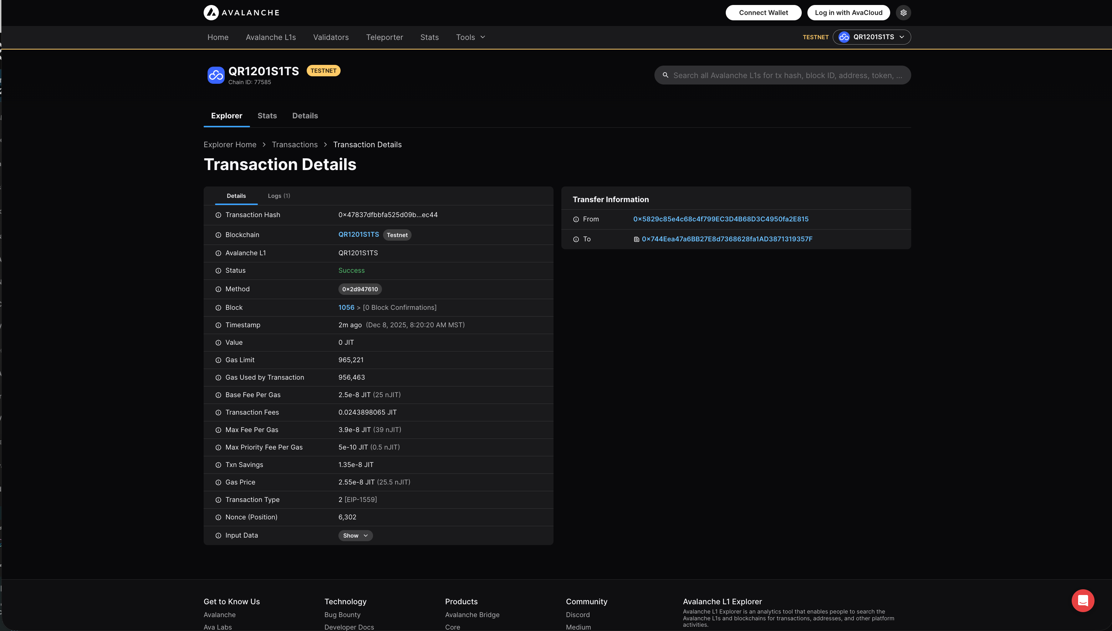Click the Connect Wallet button
The image size is (1112, 631).
(x=763, y=12)
